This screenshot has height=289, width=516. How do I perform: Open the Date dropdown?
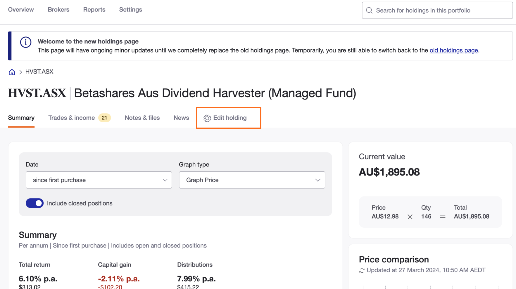coord(99,180)
